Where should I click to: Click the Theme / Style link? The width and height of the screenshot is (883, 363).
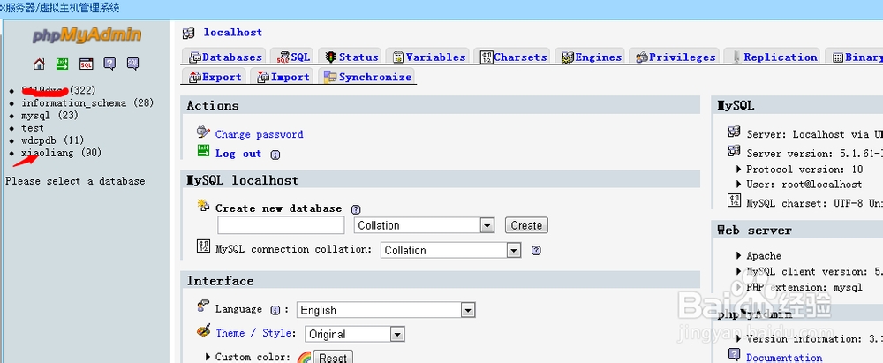pyautogui.click(x=255, y=333)
